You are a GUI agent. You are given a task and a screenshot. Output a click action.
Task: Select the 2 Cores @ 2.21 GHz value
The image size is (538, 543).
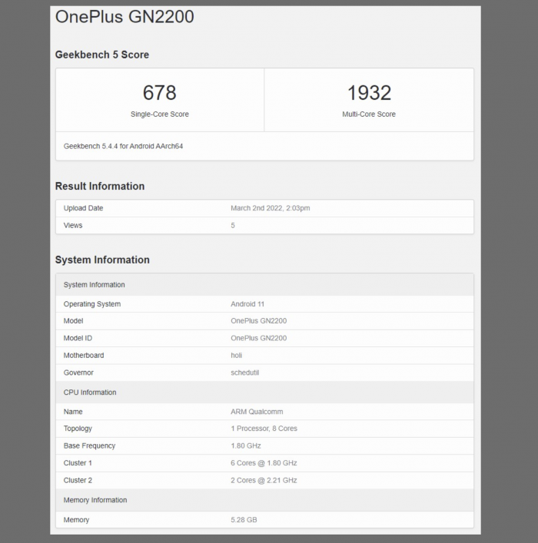(x=264, y=481)
